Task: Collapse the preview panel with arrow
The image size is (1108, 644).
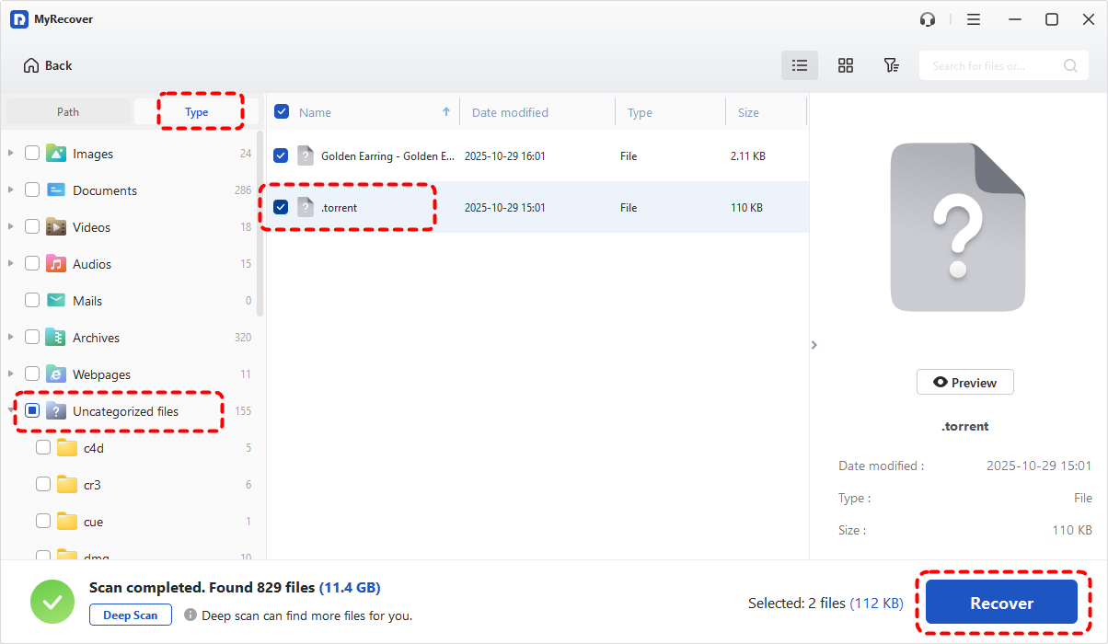Action: (x=814, y=345)
